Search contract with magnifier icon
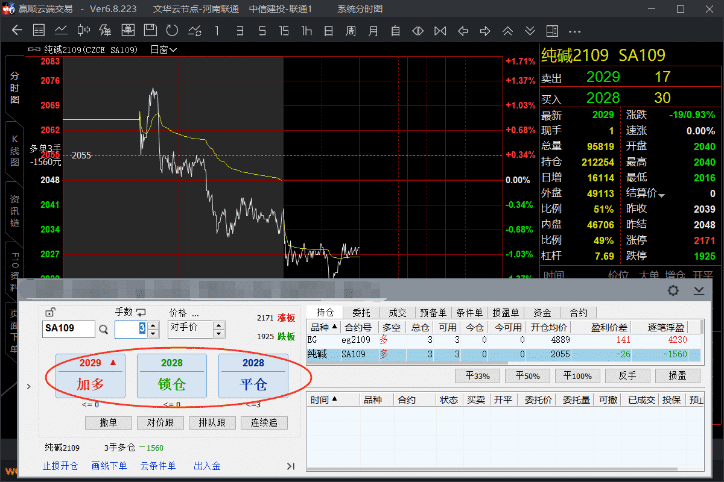 point(104,330)
